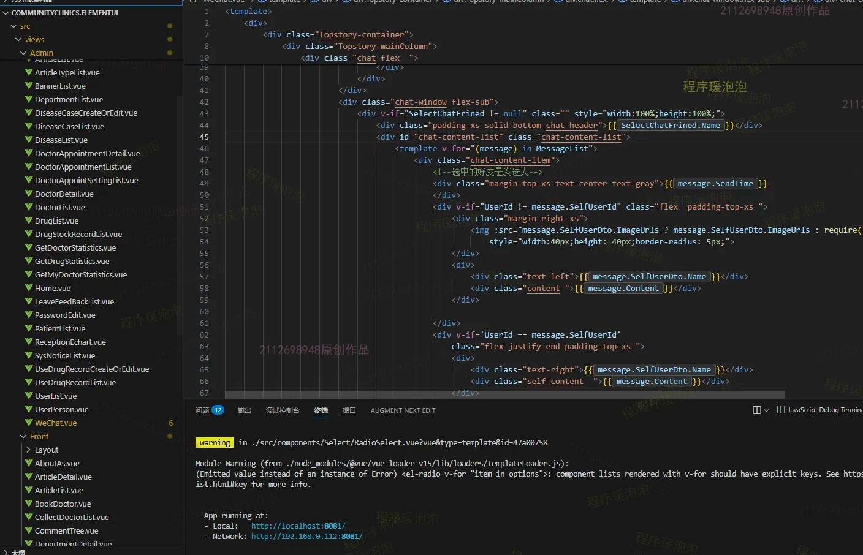
Task: Click the Vue icon beside Home.vue
Action: click(x=29, y=288)
